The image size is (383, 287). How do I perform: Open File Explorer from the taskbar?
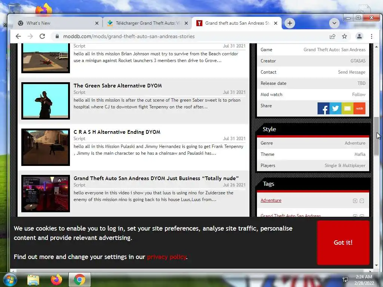click(33, 280)
